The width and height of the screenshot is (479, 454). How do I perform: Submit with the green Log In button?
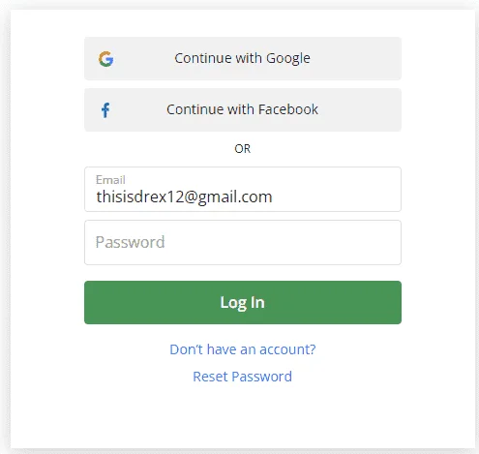(243, 302)
